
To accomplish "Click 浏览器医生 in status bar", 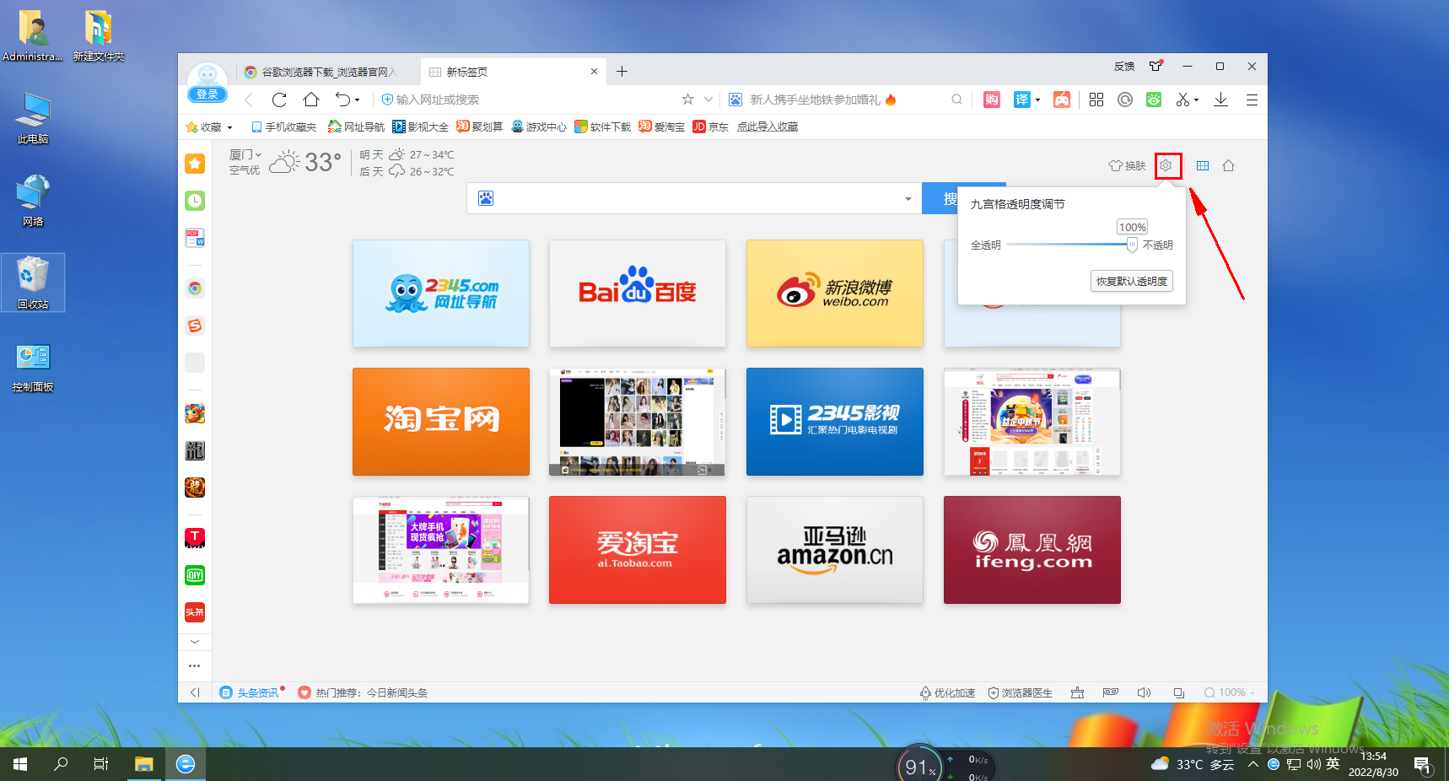I will point(1021,692).
